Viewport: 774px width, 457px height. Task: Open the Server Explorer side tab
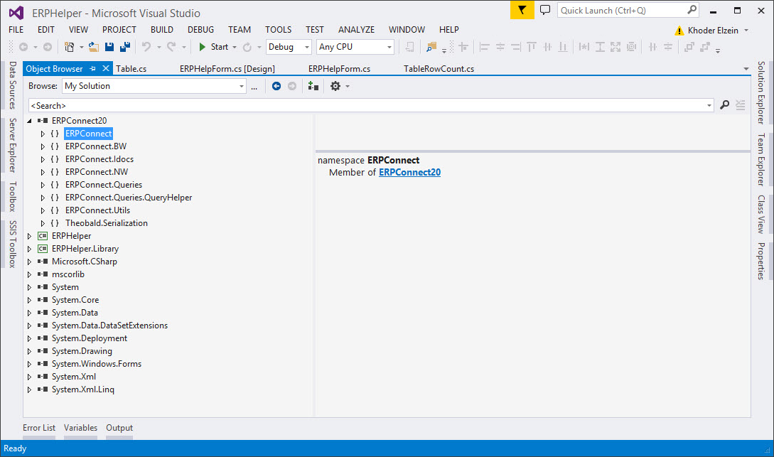(13, 145)
